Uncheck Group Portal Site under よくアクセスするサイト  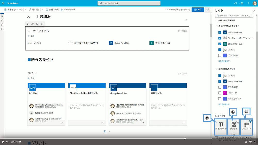pyautogui.click(x=220, y=32)
